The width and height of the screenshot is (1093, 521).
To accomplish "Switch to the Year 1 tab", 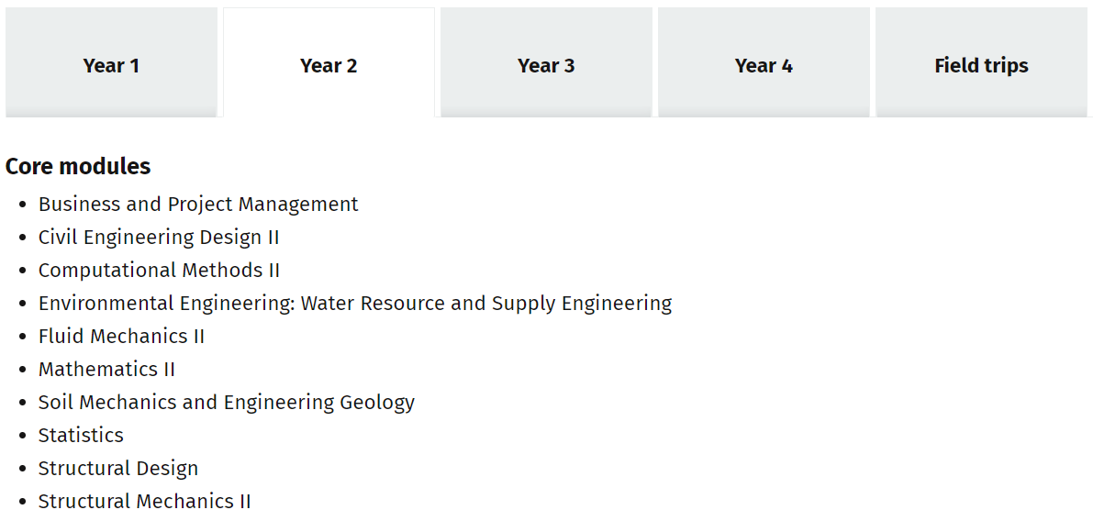I will (x=111, y=65).
